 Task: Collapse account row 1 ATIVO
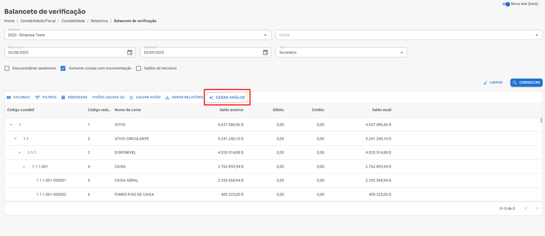point(11,124)
